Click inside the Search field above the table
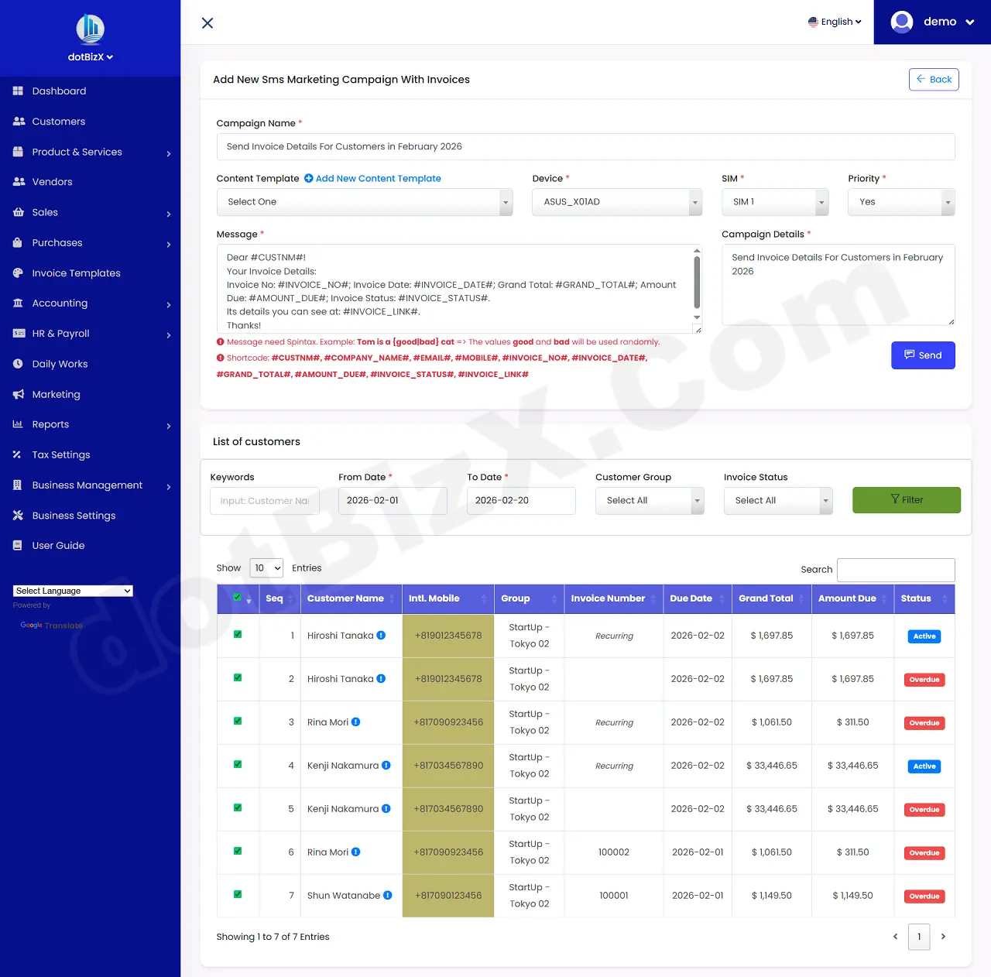This screenshot has width=991, height=977. [896, 570]
